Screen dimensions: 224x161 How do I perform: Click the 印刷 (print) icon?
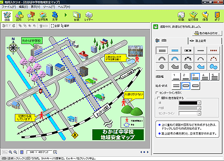point(181,16)
